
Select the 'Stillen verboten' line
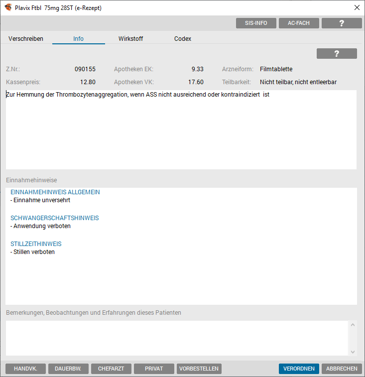[33, 252]
